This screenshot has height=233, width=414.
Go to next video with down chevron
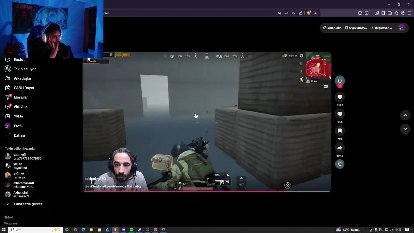point(405,129)
